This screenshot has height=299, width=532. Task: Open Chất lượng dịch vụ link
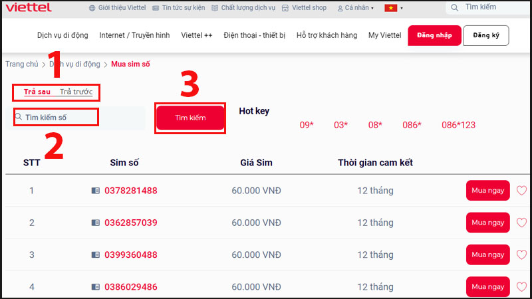coord(248,8)
